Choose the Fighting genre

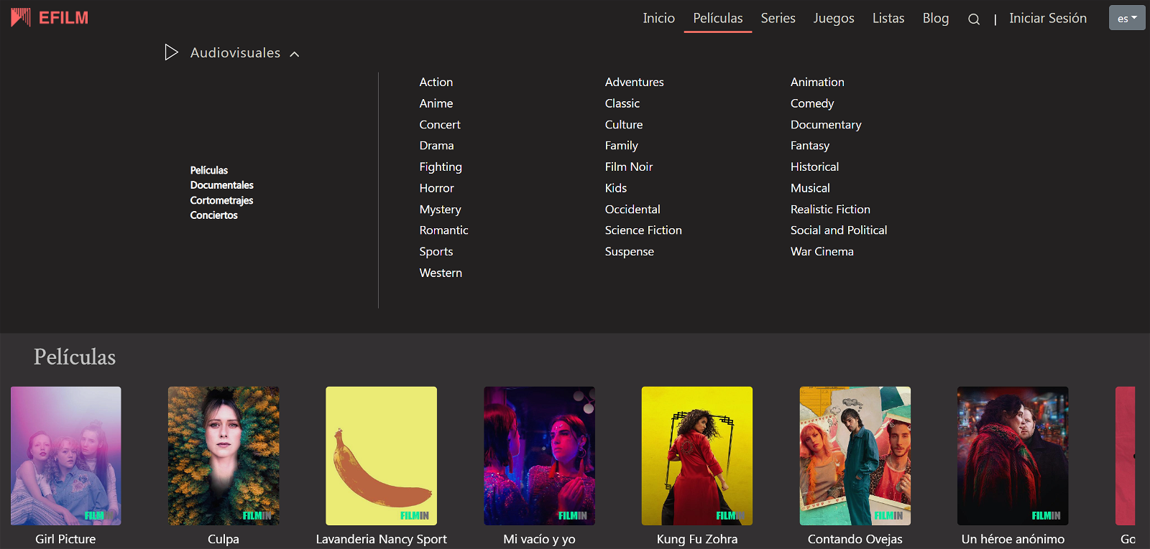pos(441,166)
